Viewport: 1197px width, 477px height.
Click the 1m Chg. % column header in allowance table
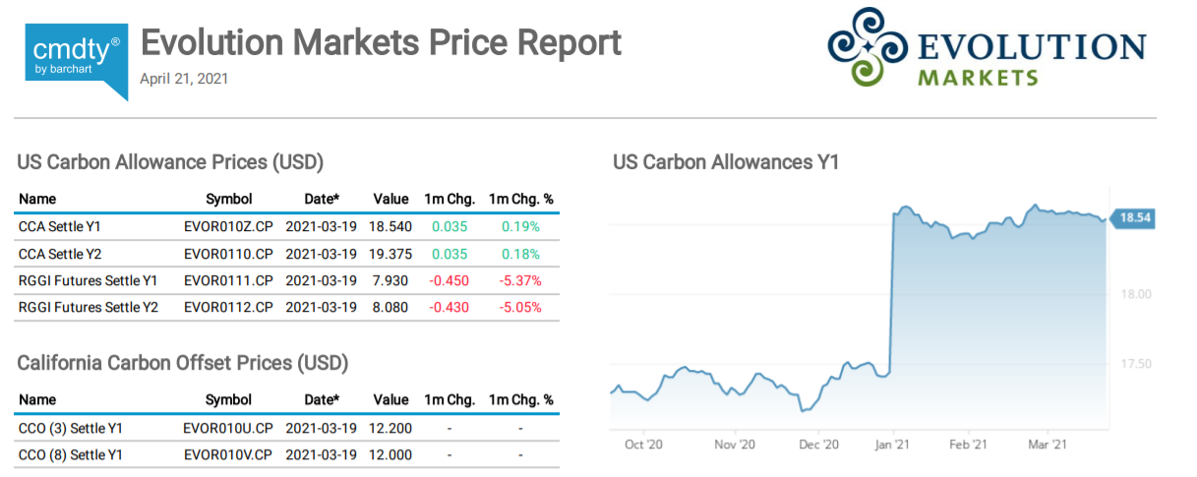(520, 199)
